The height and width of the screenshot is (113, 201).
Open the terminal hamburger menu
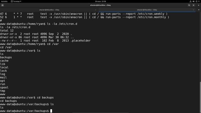[193, 5]
